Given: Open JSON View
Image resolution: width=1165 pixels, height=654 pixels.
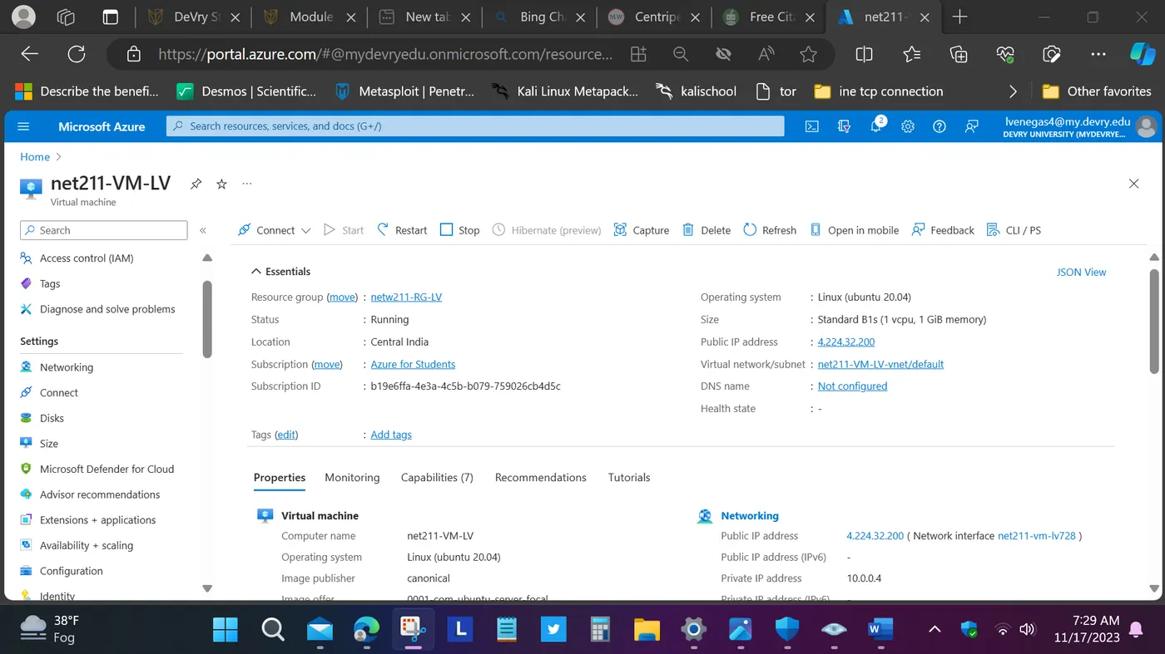Looking at the screenshot, I should pos(1081,273).
